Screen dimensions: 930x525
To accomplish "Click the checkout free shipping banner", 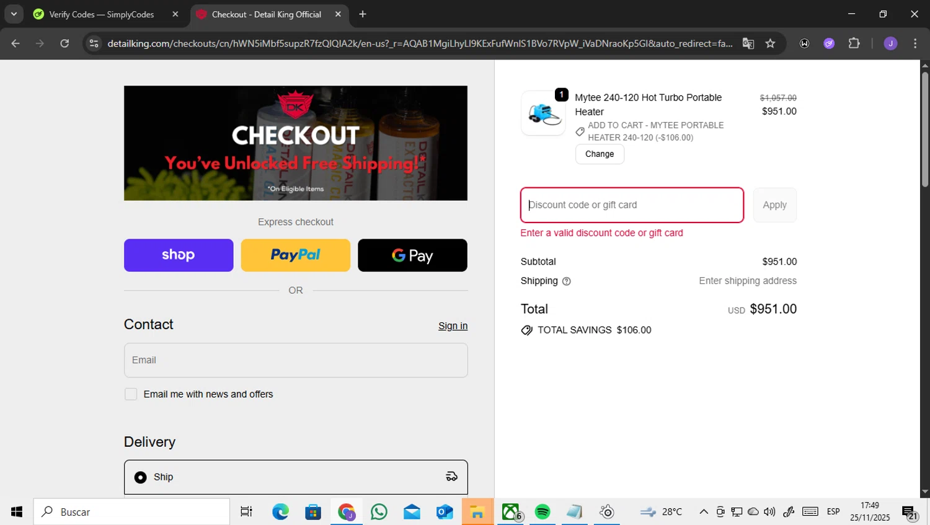I will (296, 143).
